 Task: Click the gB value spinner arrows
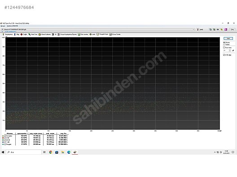tap(230, 51)
